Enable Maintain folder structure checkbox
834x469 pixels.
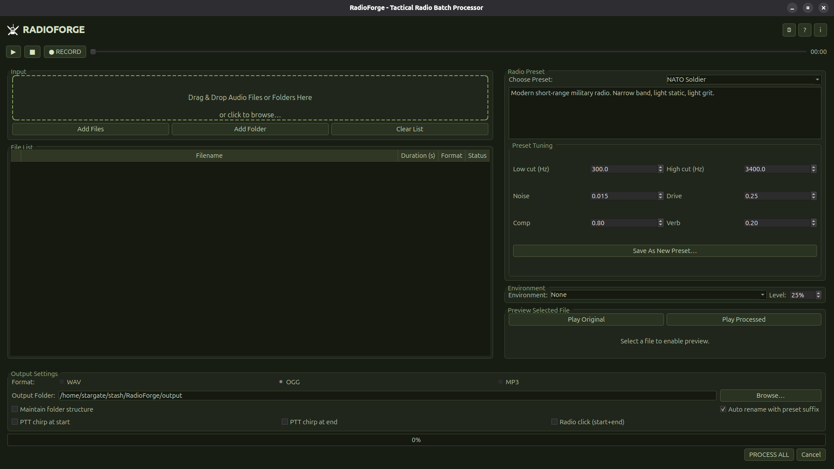tap(15, 409)
